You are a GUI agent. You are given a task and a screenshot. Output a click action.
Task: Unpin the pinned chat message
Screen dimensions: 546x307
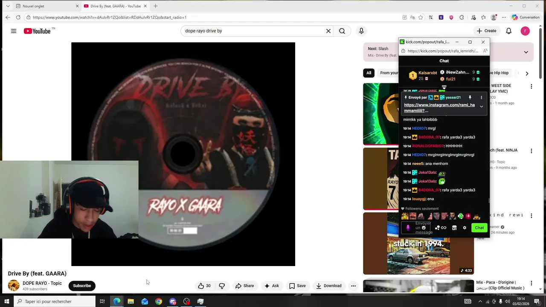click(470, 98)
